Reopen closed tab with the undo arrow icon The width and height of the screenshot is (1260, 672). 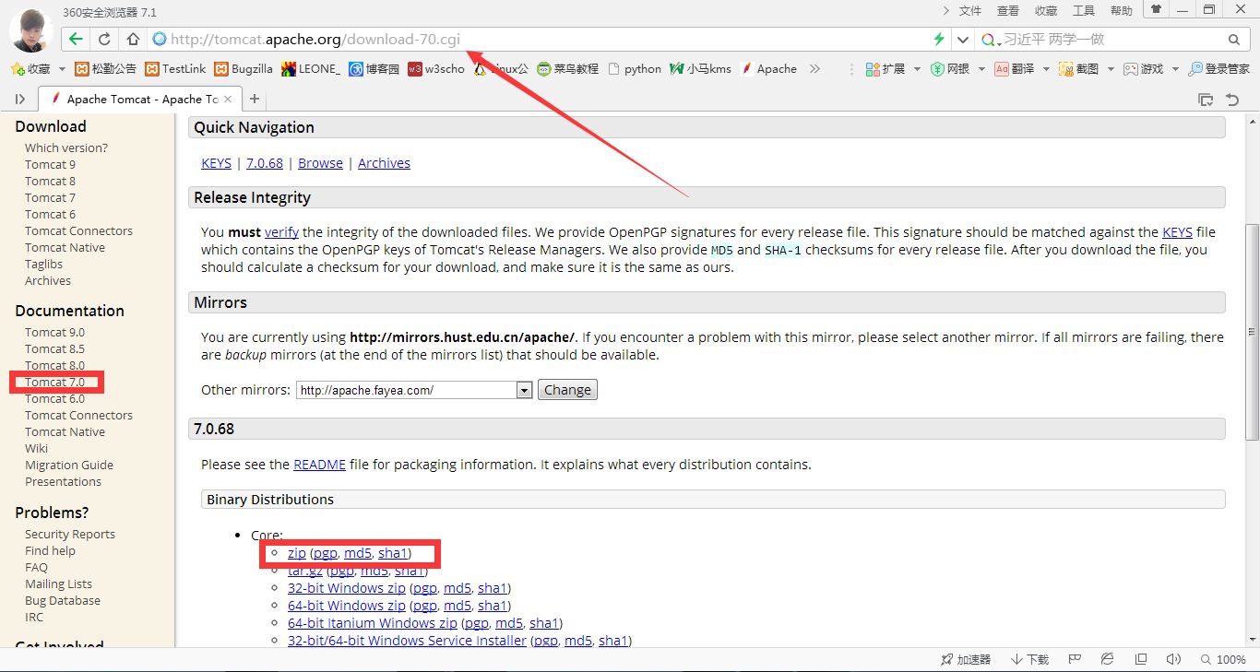(1232, 100)
